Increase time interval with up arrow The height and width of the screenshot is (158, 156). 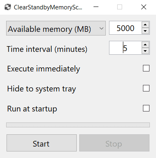[145, 45]
